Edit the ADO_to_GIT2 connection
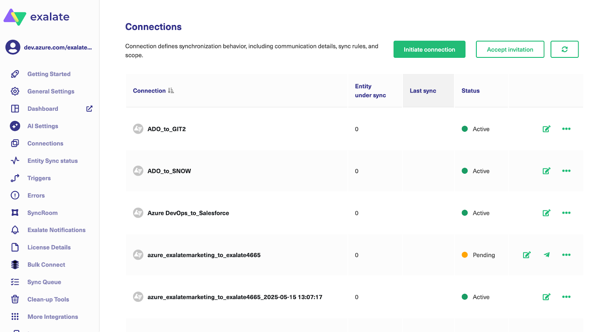Image resolution: width=590 pixels, height=332 pixels. 546,129
